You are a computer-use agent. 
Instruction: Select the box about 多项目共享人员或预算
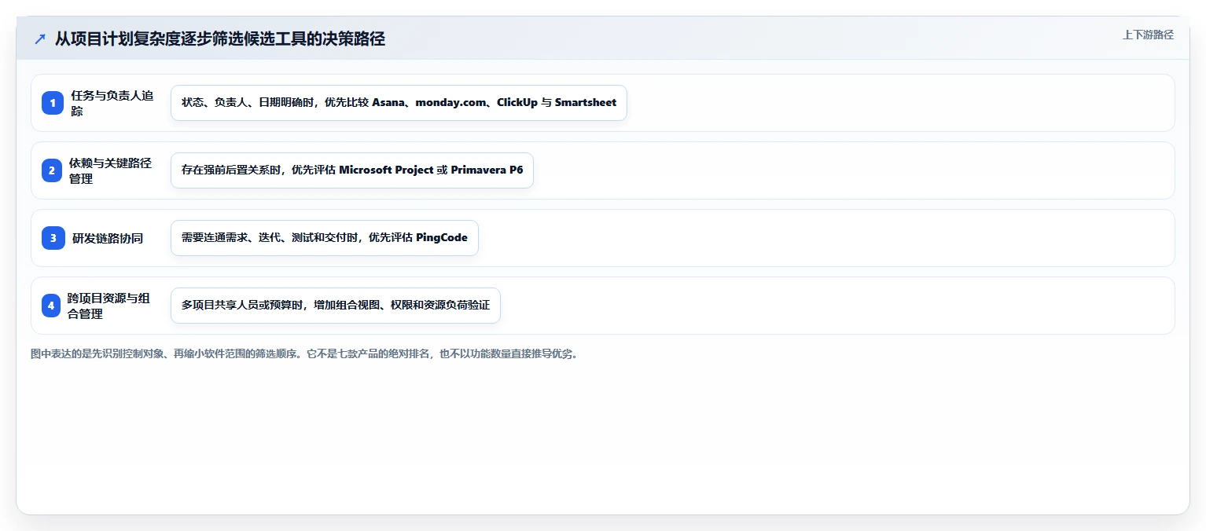click(x=336, y=306)
